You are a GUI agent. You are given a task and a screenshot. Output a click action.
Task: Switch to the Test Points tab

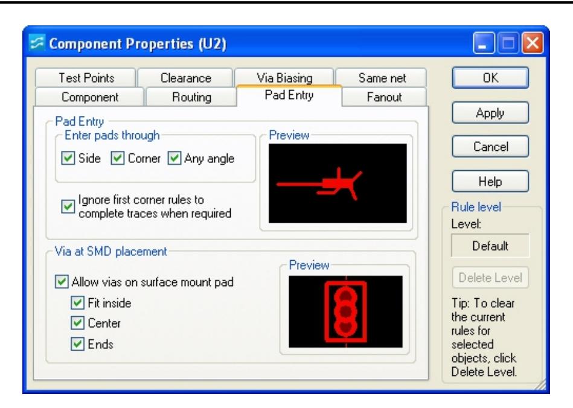point(86,78)
